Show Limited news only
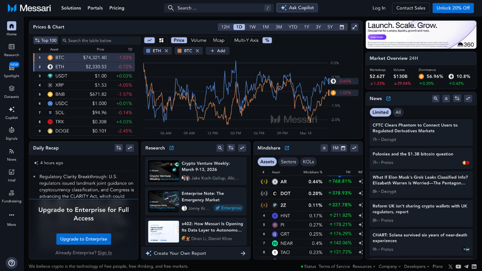Image resolution: width=482 pixels, height=271 pixels. (380, 112)
